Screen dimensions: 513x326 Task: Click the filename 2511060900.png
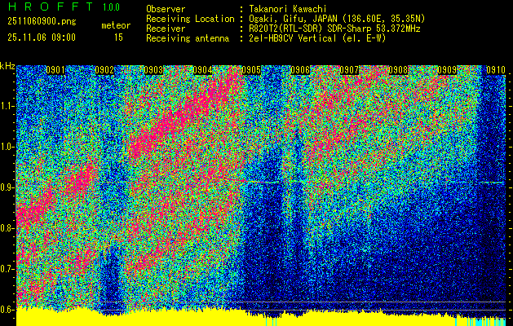(x=42, y=22)
